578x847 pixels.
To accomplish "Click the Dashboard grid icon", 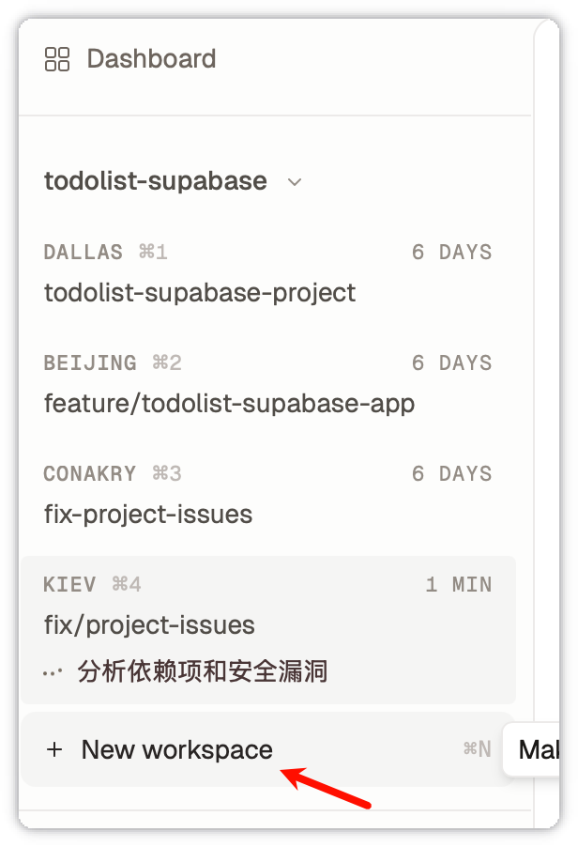I will [x=57, y=59].
